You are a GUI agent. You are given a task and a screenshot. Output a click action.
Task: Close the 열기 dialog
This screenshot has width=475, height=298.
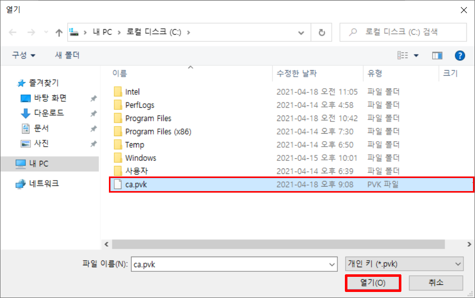(x=463, y=10)
